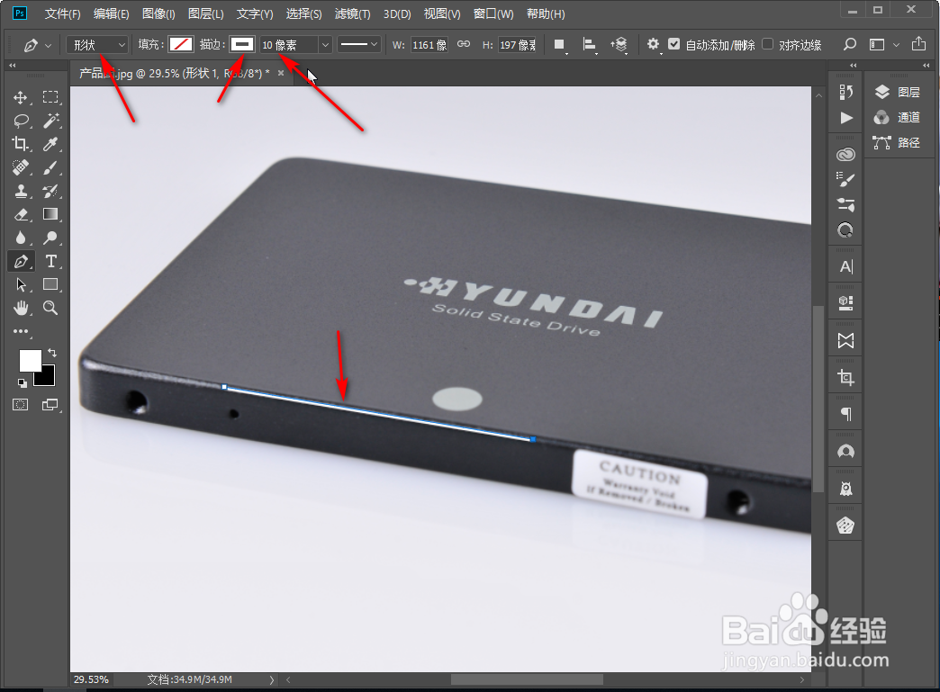This screenshot has height=692, width=940.
Task: Select the Gradient tool
Action: click(x=50, y=214)
